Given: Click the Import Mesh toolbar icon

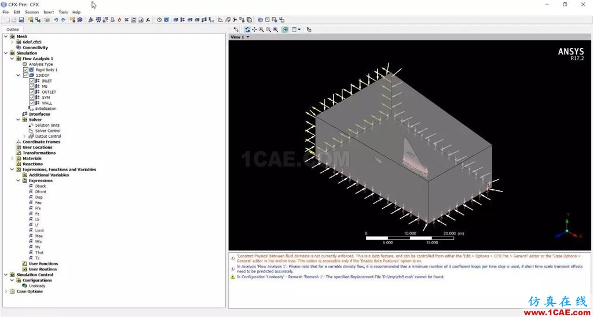Looking at the screenshot, I should 72,20.
